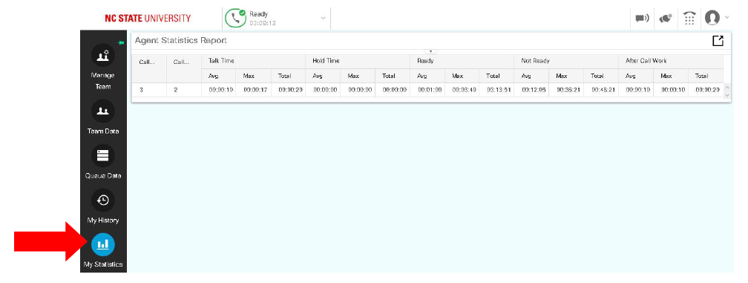
Task: Click the report table vertical scrollbar
Action: [x=727, y=90]
